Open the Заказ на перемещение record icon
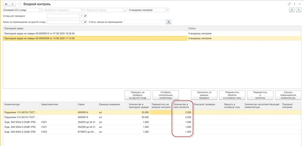Image resolution: width=304 pixels, height=146 pixels. click(85, 22)
